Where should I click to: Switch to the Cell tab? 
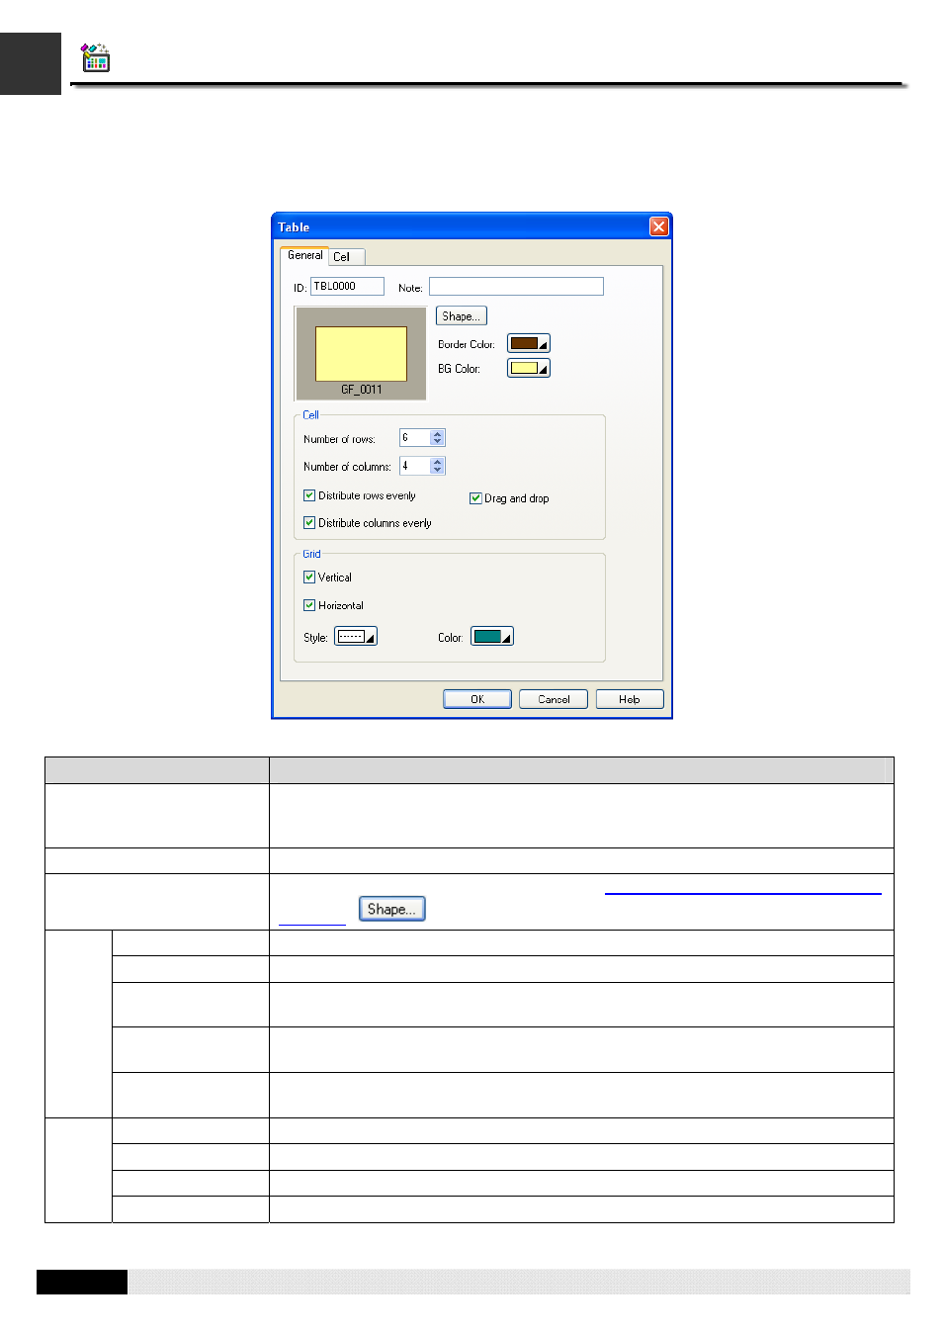(346, 257)
